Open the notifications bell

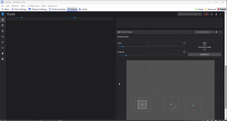(212, 14)
